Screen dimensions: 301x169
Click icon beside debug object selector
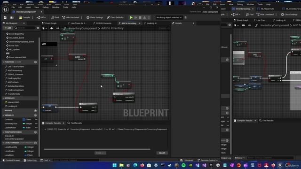click(x=186, y=17)
